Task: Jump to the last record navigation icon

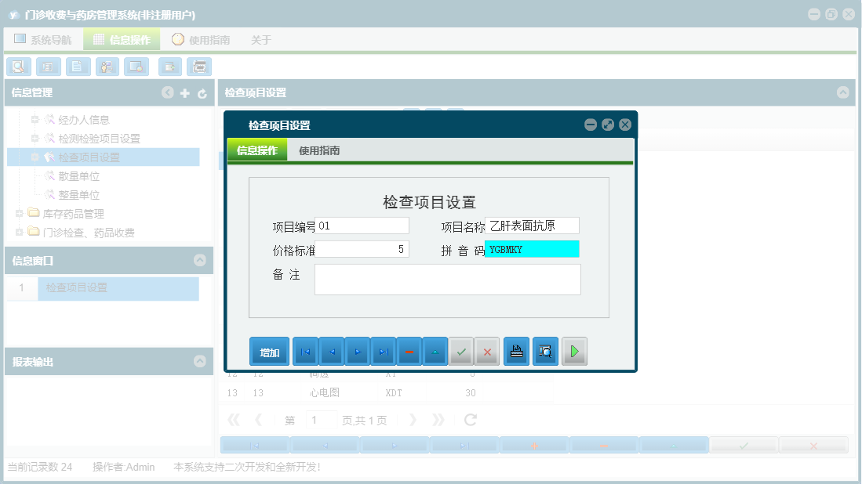Action: (x=383, y=351)
